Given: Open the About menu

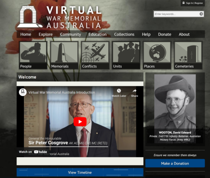Looking at the screenshot, I should tap(184, 34).
